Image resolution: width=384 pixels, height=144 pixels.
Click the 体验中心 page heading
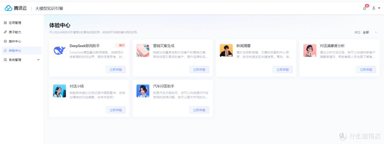tap(60, 26)
